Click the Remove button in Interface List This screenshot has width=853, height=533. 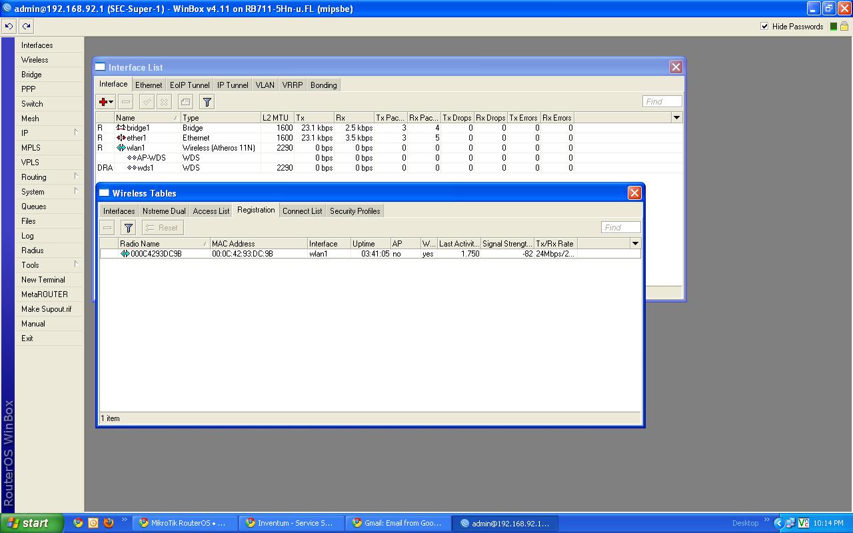[126, 101]
